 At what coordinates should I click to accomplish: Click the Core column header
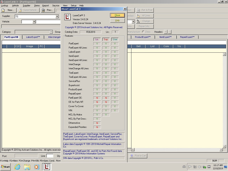pos(166,46)
